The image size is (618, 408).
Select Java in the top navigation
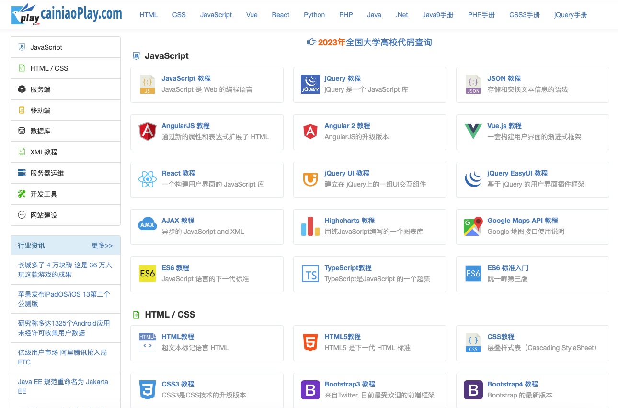click(x=374, y=15)
